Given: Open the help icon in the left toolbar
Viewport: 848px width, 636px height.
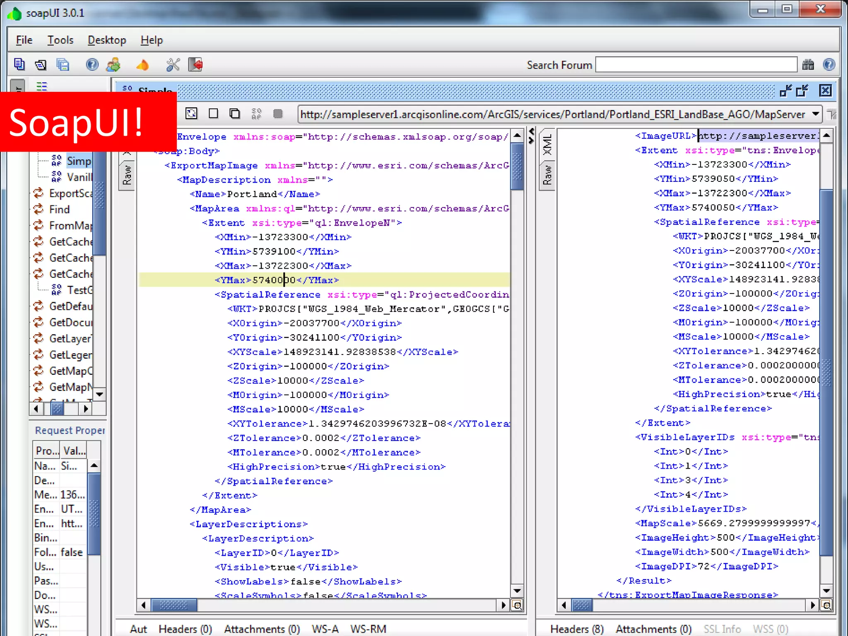Looking at the screenshot, I should point(92,65).
